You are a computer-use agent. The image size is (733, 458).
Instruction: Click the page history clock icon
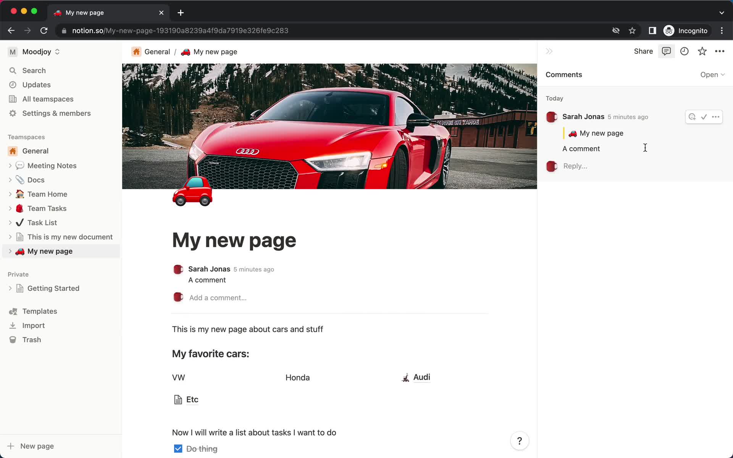[x=685, y=51]
